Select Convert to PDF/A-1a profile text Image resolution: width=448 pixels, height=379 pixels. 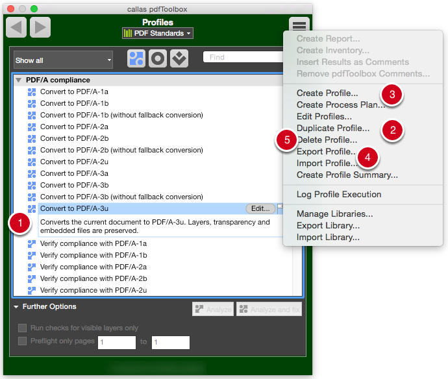(x=74, y=92)
